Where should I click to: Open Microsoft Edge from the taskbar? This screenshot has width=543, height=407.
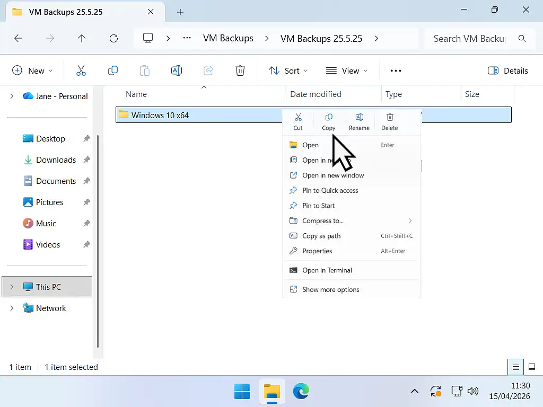point(301,391)
